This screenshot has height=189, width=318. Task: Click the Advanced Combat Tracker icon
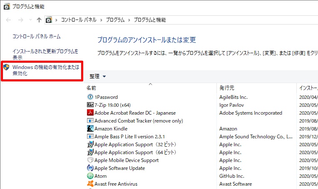tap(90, 120)
